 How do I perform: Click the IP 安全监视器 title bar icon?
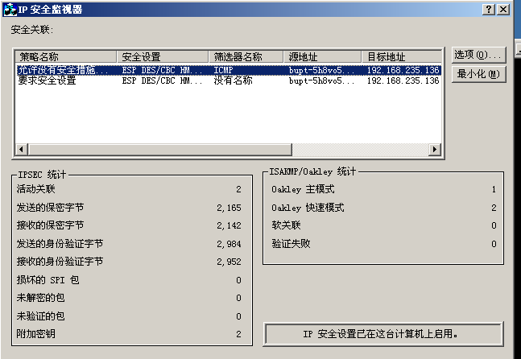tap(8, 9)
